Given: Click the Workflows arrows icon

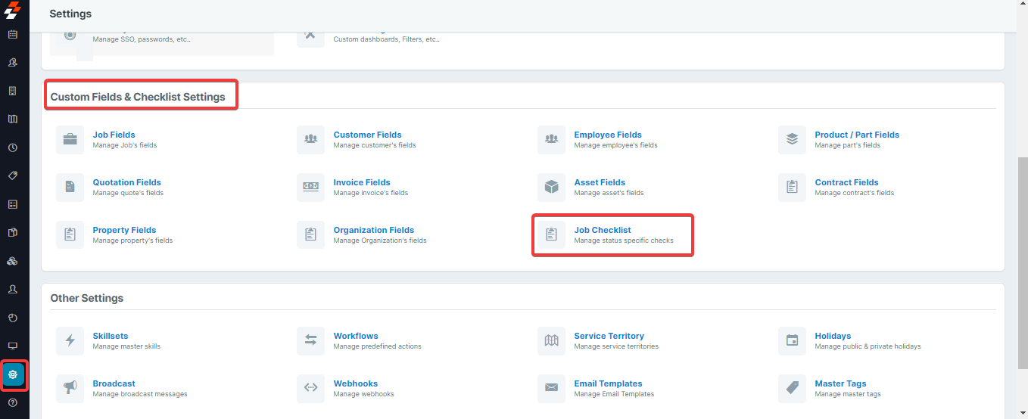Looking at the screenshot, I should point(310,341).
